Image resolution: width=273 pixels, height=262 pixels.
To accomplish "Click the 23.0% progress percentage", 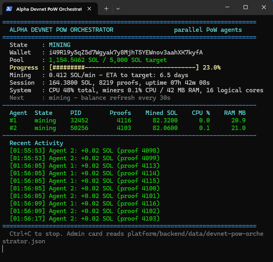I will pyautogui.click(x=212, y=68).
